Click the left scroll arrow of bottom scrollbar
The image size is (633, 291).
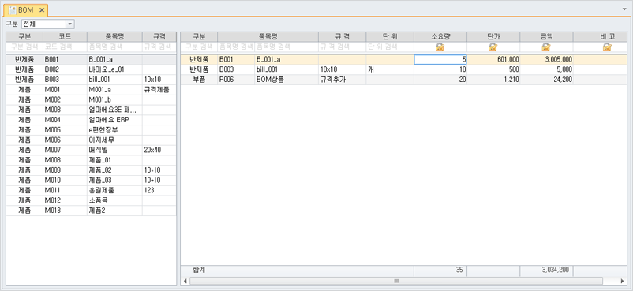click(185, 281)
